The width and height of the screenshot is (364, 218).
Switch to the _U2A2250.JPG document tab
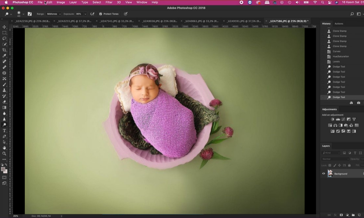pos(32,21)
